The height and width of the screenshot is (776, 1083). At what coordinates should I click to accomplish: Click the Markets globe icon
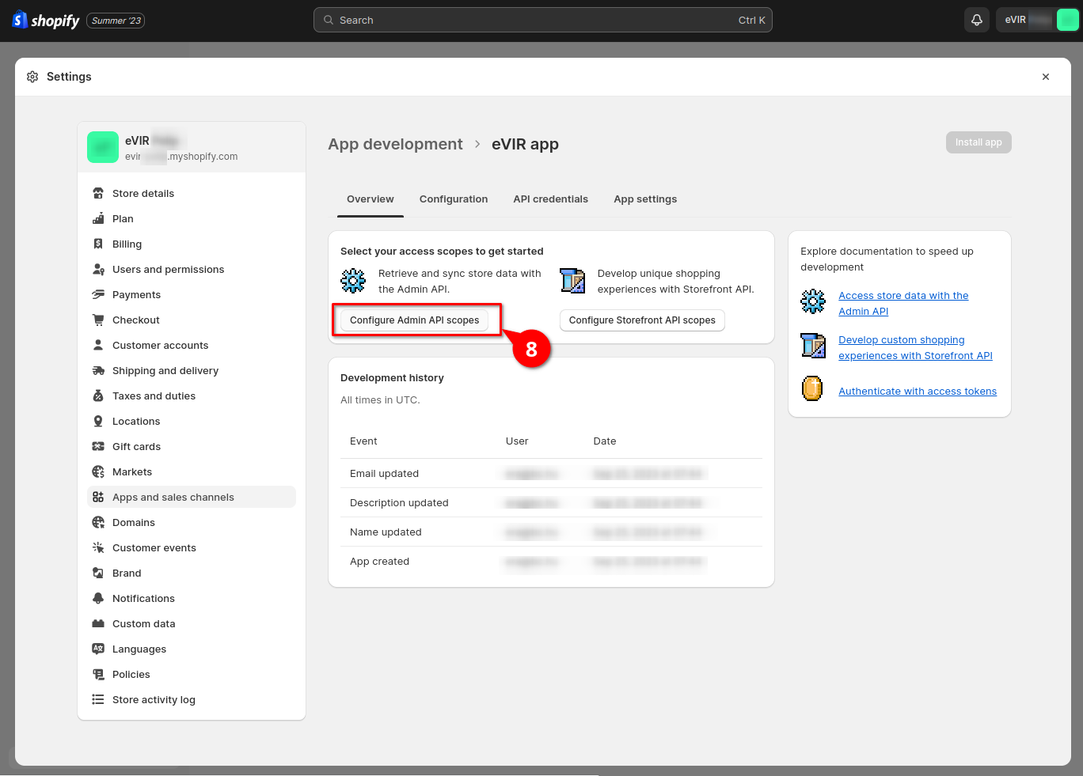click(98, 471)
